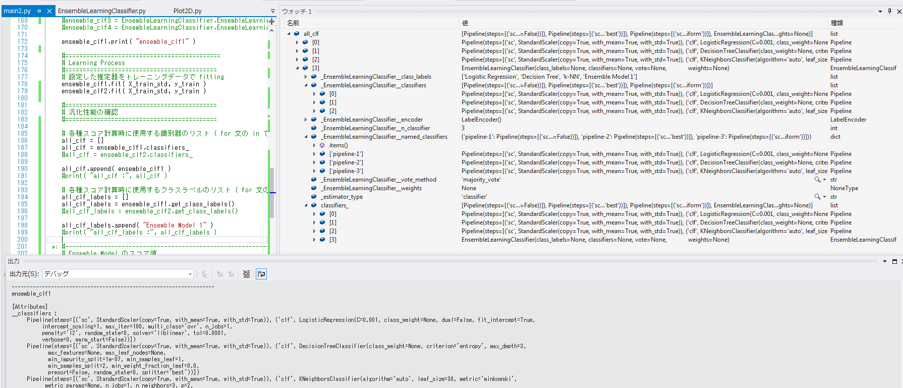Click the 'ensemble_clf1.fit( X_train_std, y_train )' line
The image size is (903, 388).
134,84
